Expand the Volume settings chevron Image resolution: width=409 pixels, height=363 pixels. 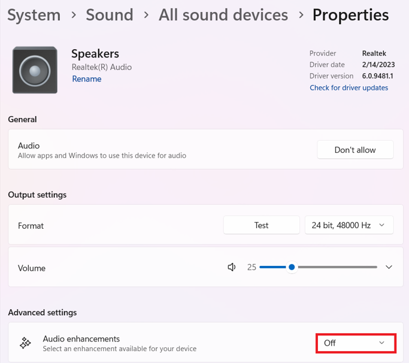tap(389, 267)
